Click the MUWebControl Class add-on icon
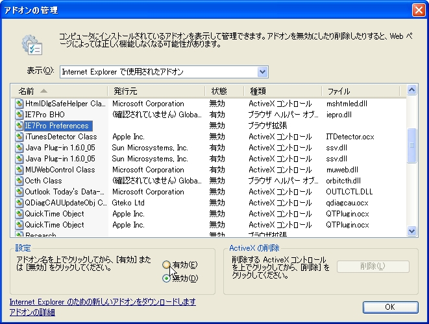This screenshot has height=324, width=429. coord(19,170)
